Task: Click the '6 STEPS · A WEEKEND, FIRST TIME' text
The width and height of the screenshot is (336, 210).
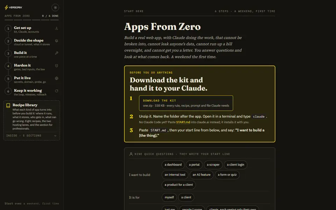Action: click(245, 11)
